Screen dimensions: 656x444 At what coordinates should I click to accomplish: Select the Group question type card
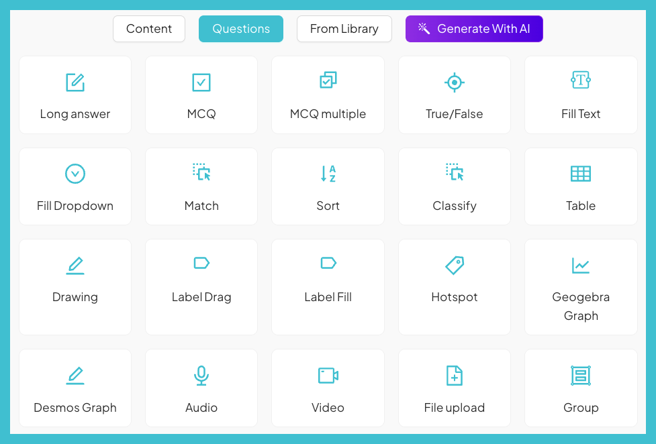click(x=580, y=388)
